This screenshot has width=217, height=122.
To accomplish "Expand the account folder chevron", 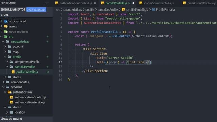I will pyautogui.click(x=5, y=47).
